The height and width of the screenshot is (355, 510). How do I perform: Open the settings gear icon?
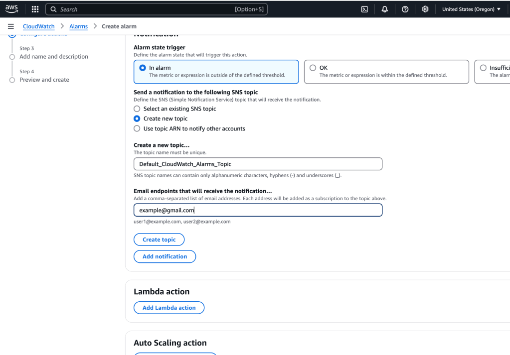(x=425, y=9)
